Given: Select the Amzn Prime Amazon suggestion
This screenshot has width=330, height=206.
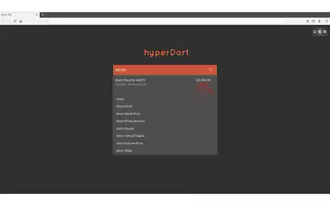Looking at the screenshot, I should coord(165,121).
